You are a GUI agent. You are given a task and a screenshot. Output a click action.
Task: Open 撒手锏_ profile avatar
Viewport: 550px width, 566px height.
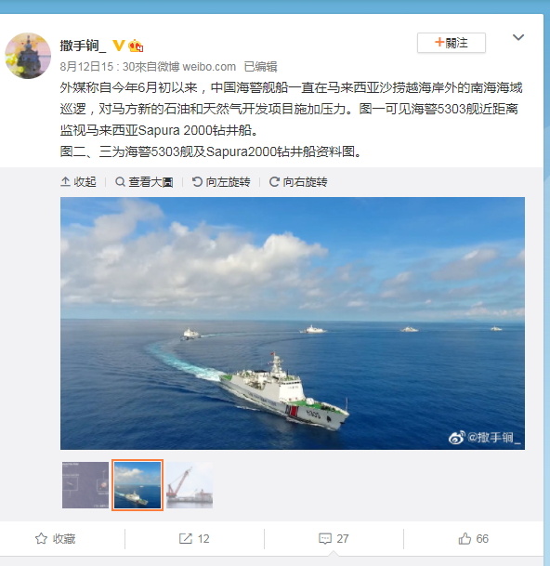tap(28, 56)
